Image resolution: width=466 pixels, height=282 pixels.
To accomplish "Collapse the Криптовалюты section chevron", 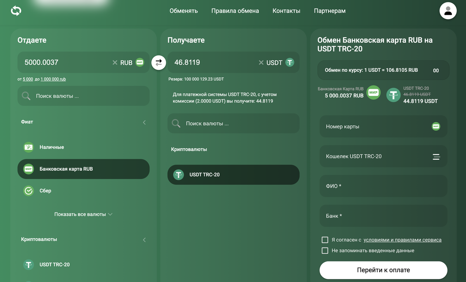I will tap(144, 240).
